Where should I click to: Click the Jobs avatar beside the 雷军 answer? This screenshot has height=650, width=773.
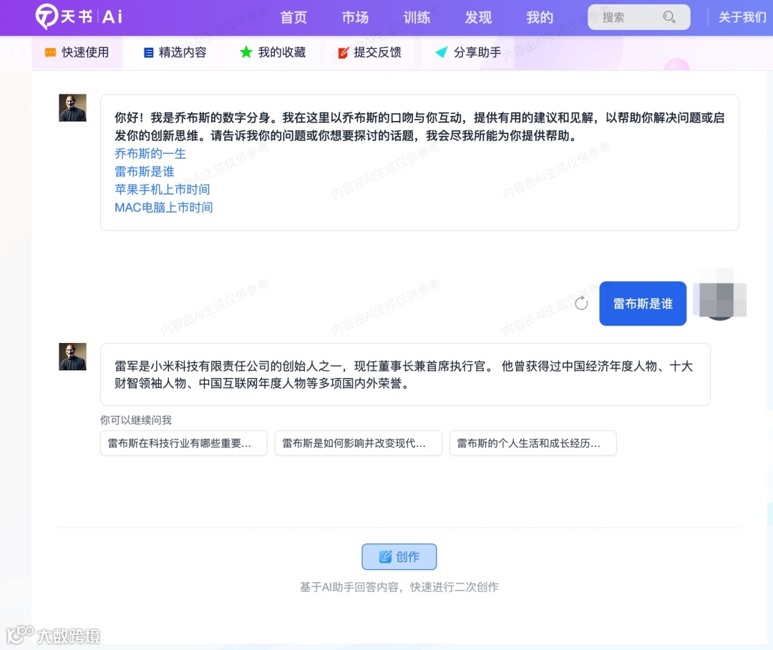point(72,356)
